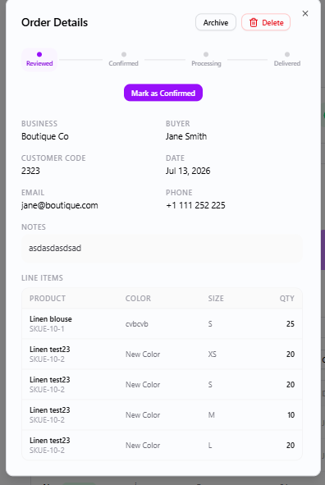Click the Order Details title

click(x=54, y=23)
